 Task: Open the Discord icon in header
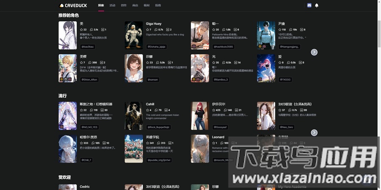(x=309, y=6)
